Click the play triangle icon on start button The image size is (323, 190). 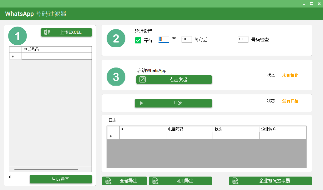pos(141,103)
